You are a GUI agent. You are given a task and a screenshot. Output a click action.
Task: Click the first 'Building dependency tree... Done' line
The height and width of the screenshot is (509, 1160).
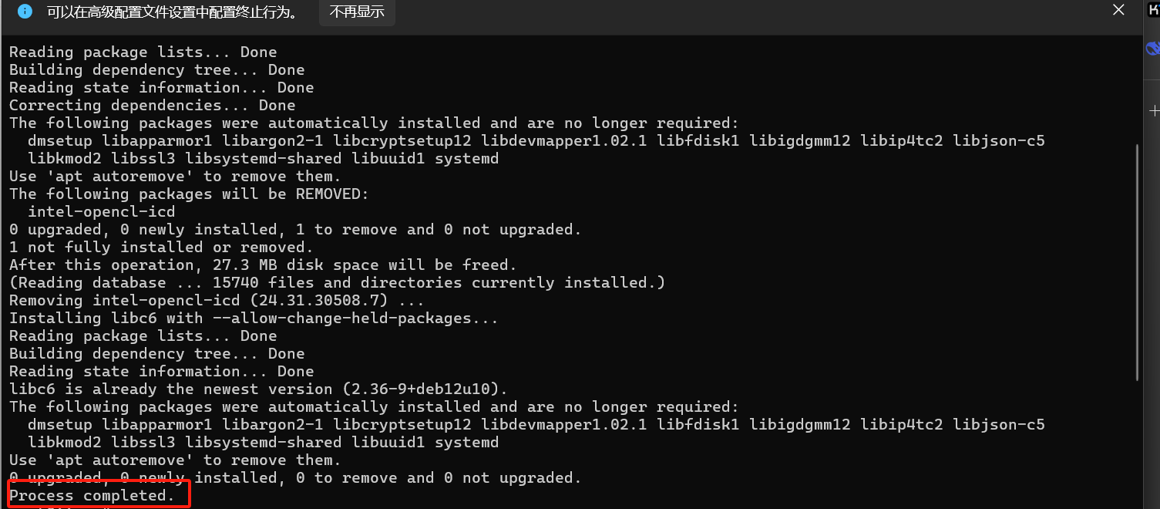coord(156,70)
